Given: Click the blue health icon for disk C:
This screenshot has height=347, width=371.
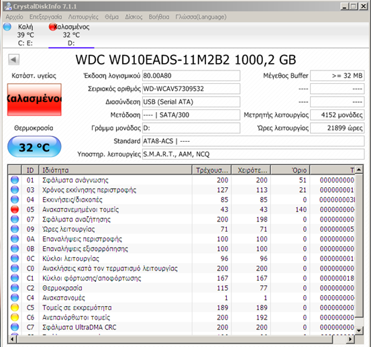Looking at the screenshot, I should 7,27.
